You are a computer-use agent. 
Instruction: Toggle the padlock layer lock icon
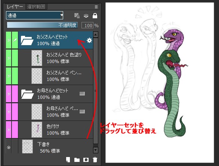coord(95,16)
